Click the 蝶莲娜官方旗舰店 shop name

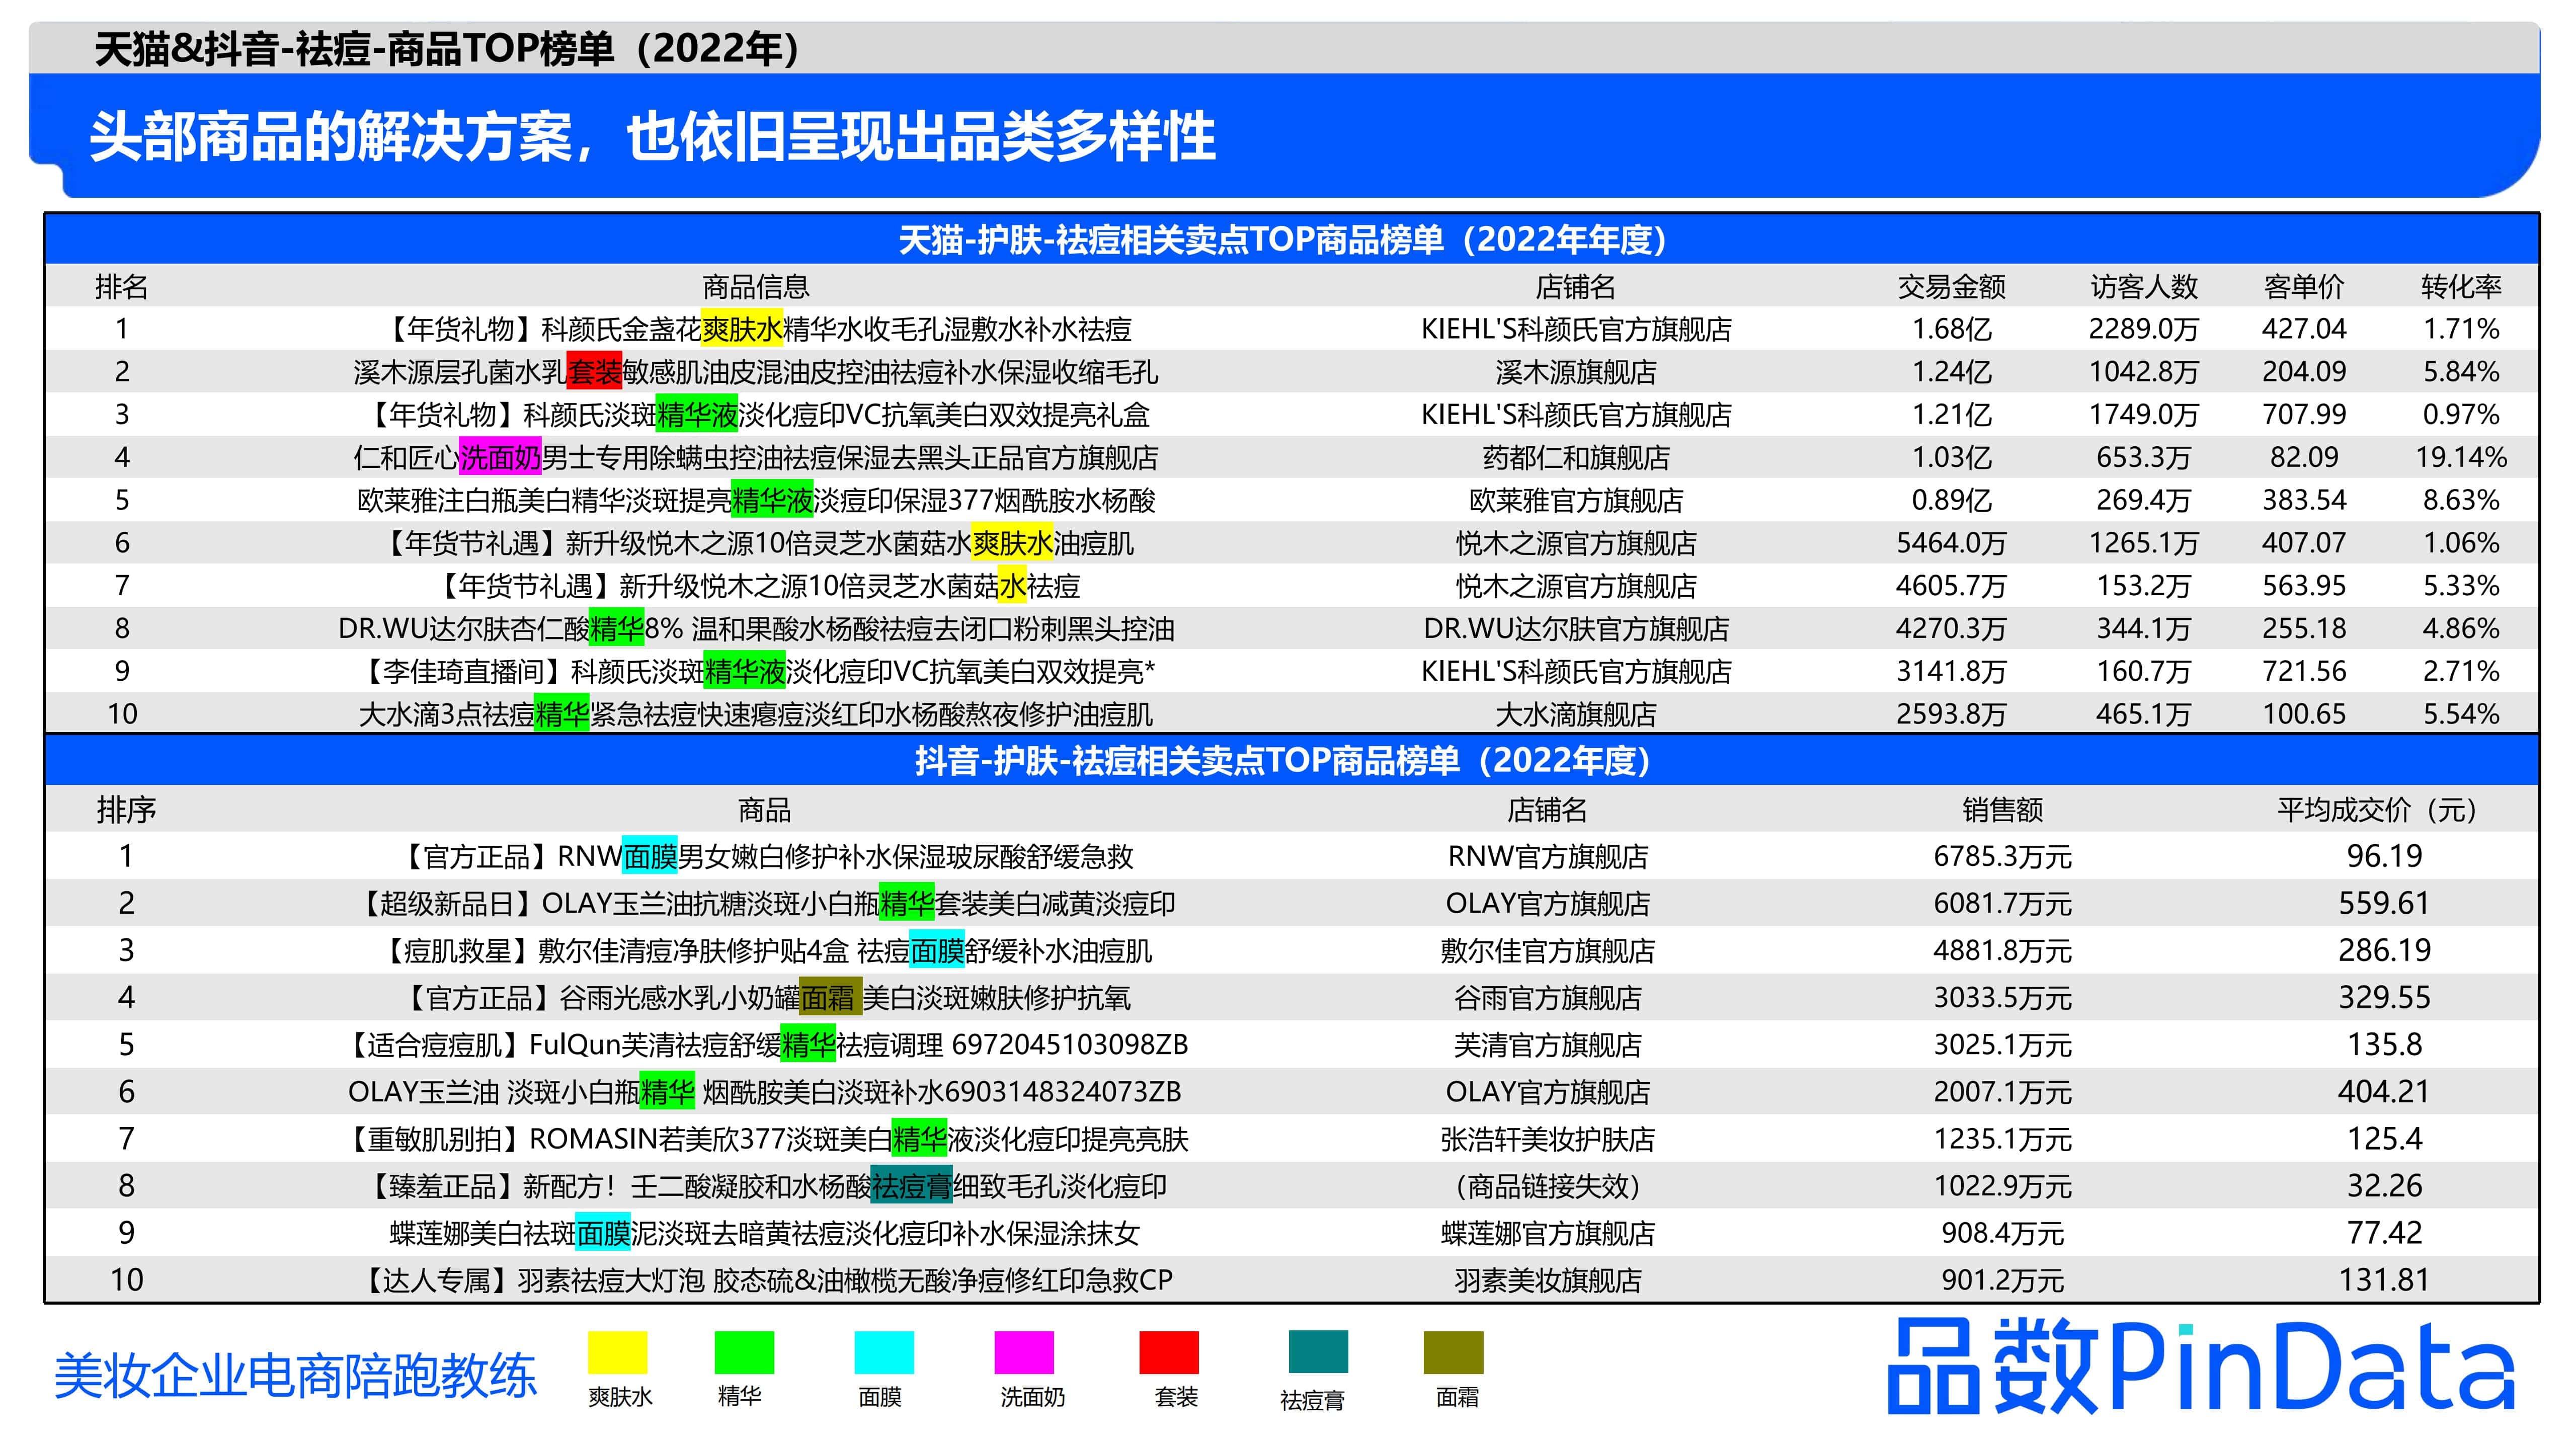1548,1233
